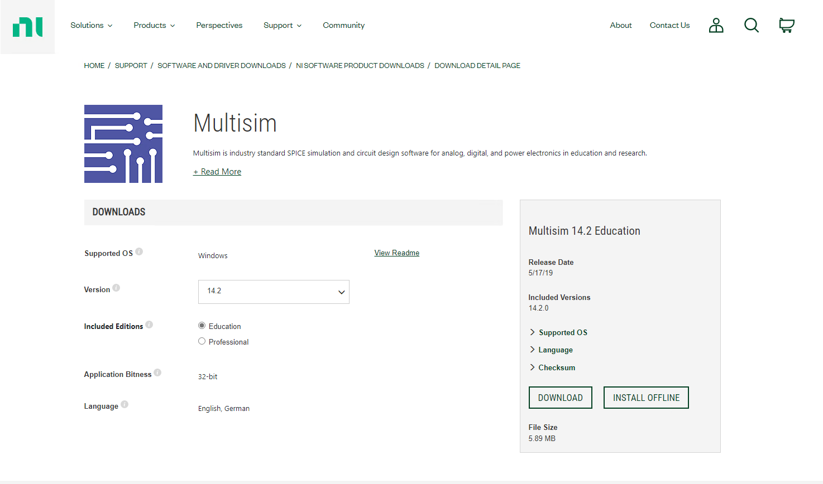The width and height of the screenshot is (823, 484).
Task: Click the release date 5/17/19
Action: 540,273
